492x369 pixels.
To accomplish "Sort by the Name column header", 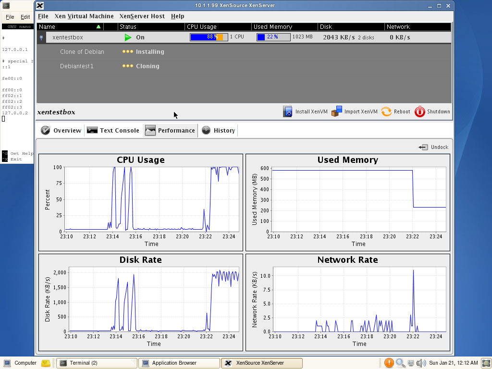I will tap(70, 27).
